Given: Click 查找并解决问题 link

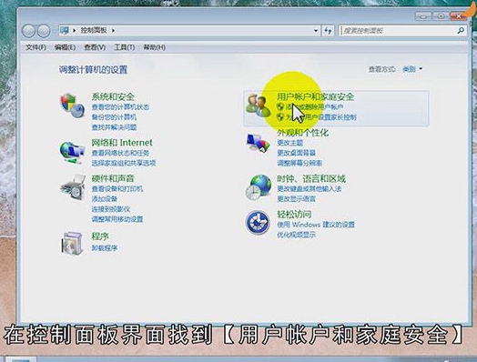Looking at the screenshot, I should click(x=114, y=127).
